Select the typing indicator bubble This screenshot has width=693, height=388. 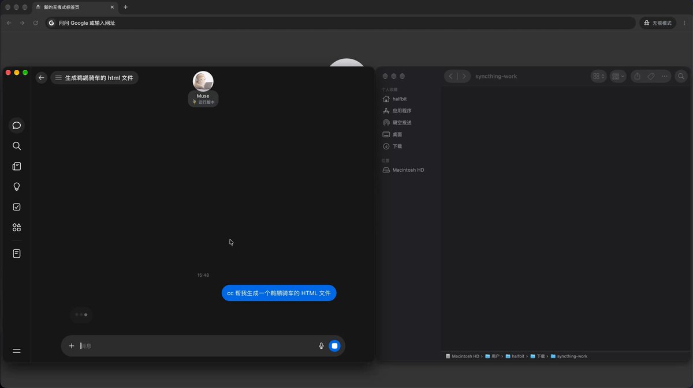(x=81, y=315)
